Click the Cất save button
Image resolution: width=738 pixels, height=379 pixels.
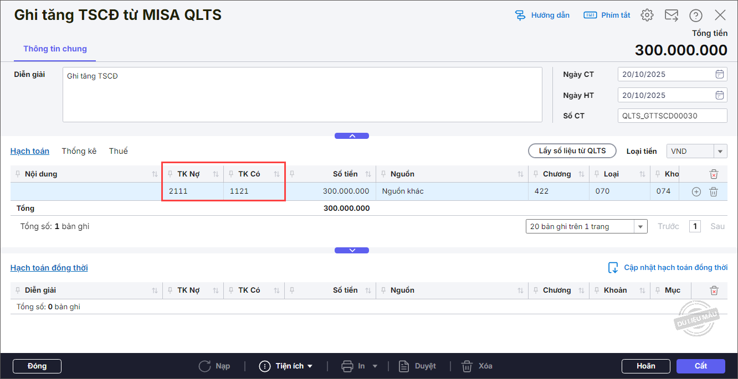[x=700, y=366]
